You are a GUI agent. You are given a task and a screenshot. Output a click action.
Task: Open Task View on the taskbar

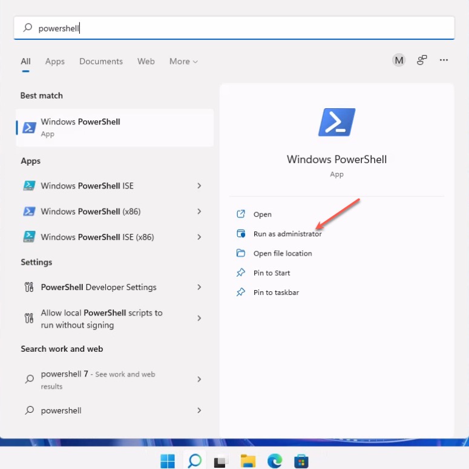coord(221,461)
